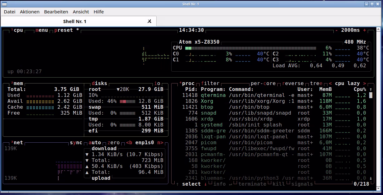Toggle the disks view

coord(99,83)
